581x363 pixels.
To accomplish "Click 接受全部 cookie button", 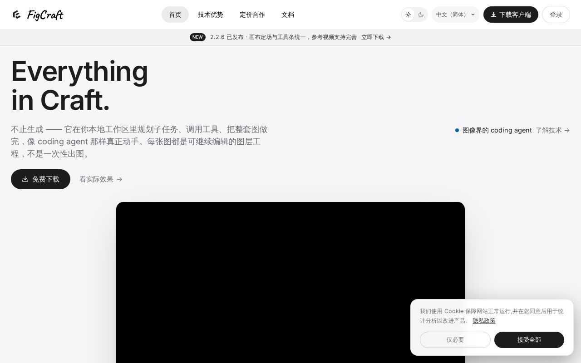I will 529,340.
